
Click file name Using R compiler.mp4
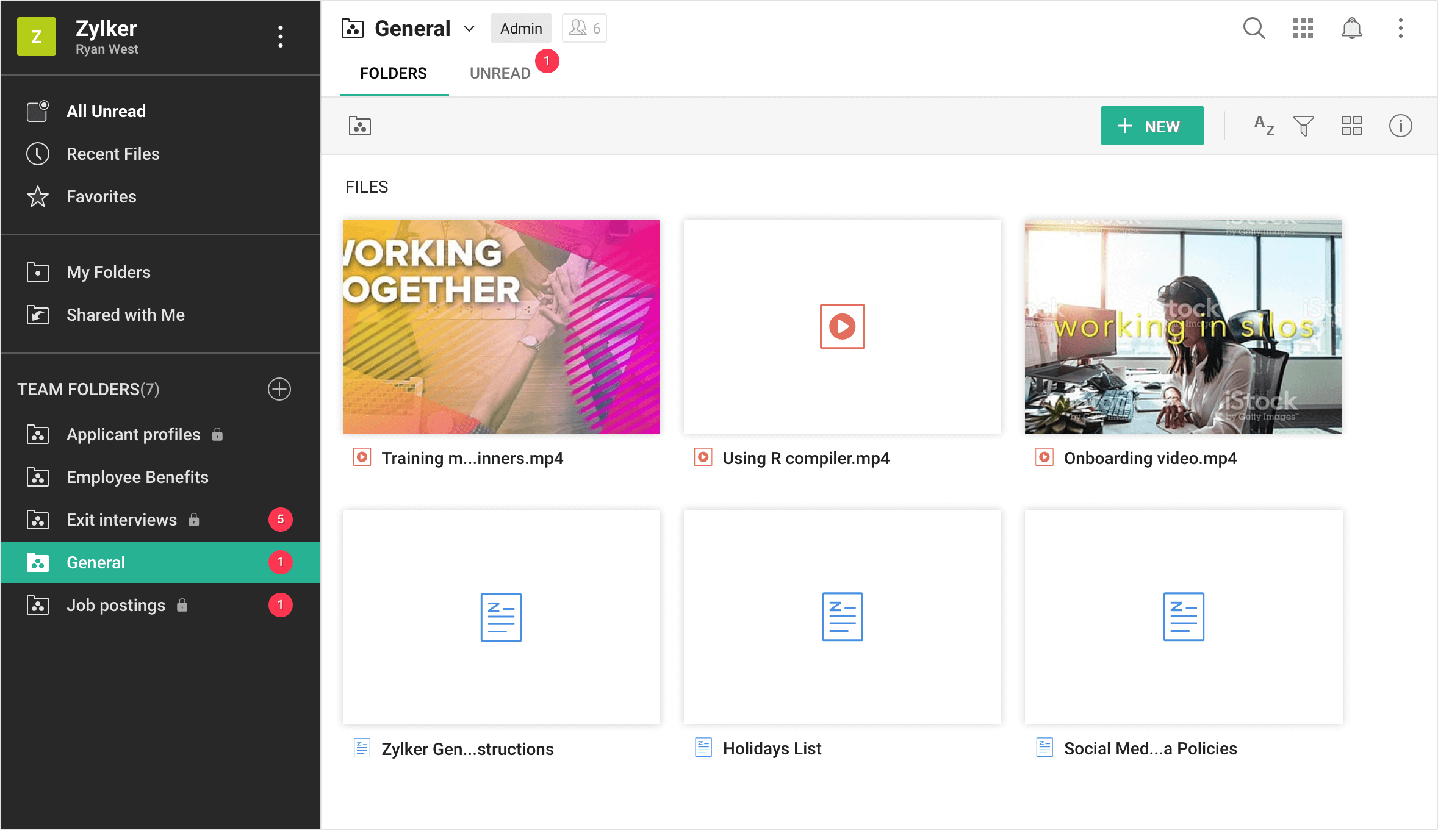(x=806, y=458)
